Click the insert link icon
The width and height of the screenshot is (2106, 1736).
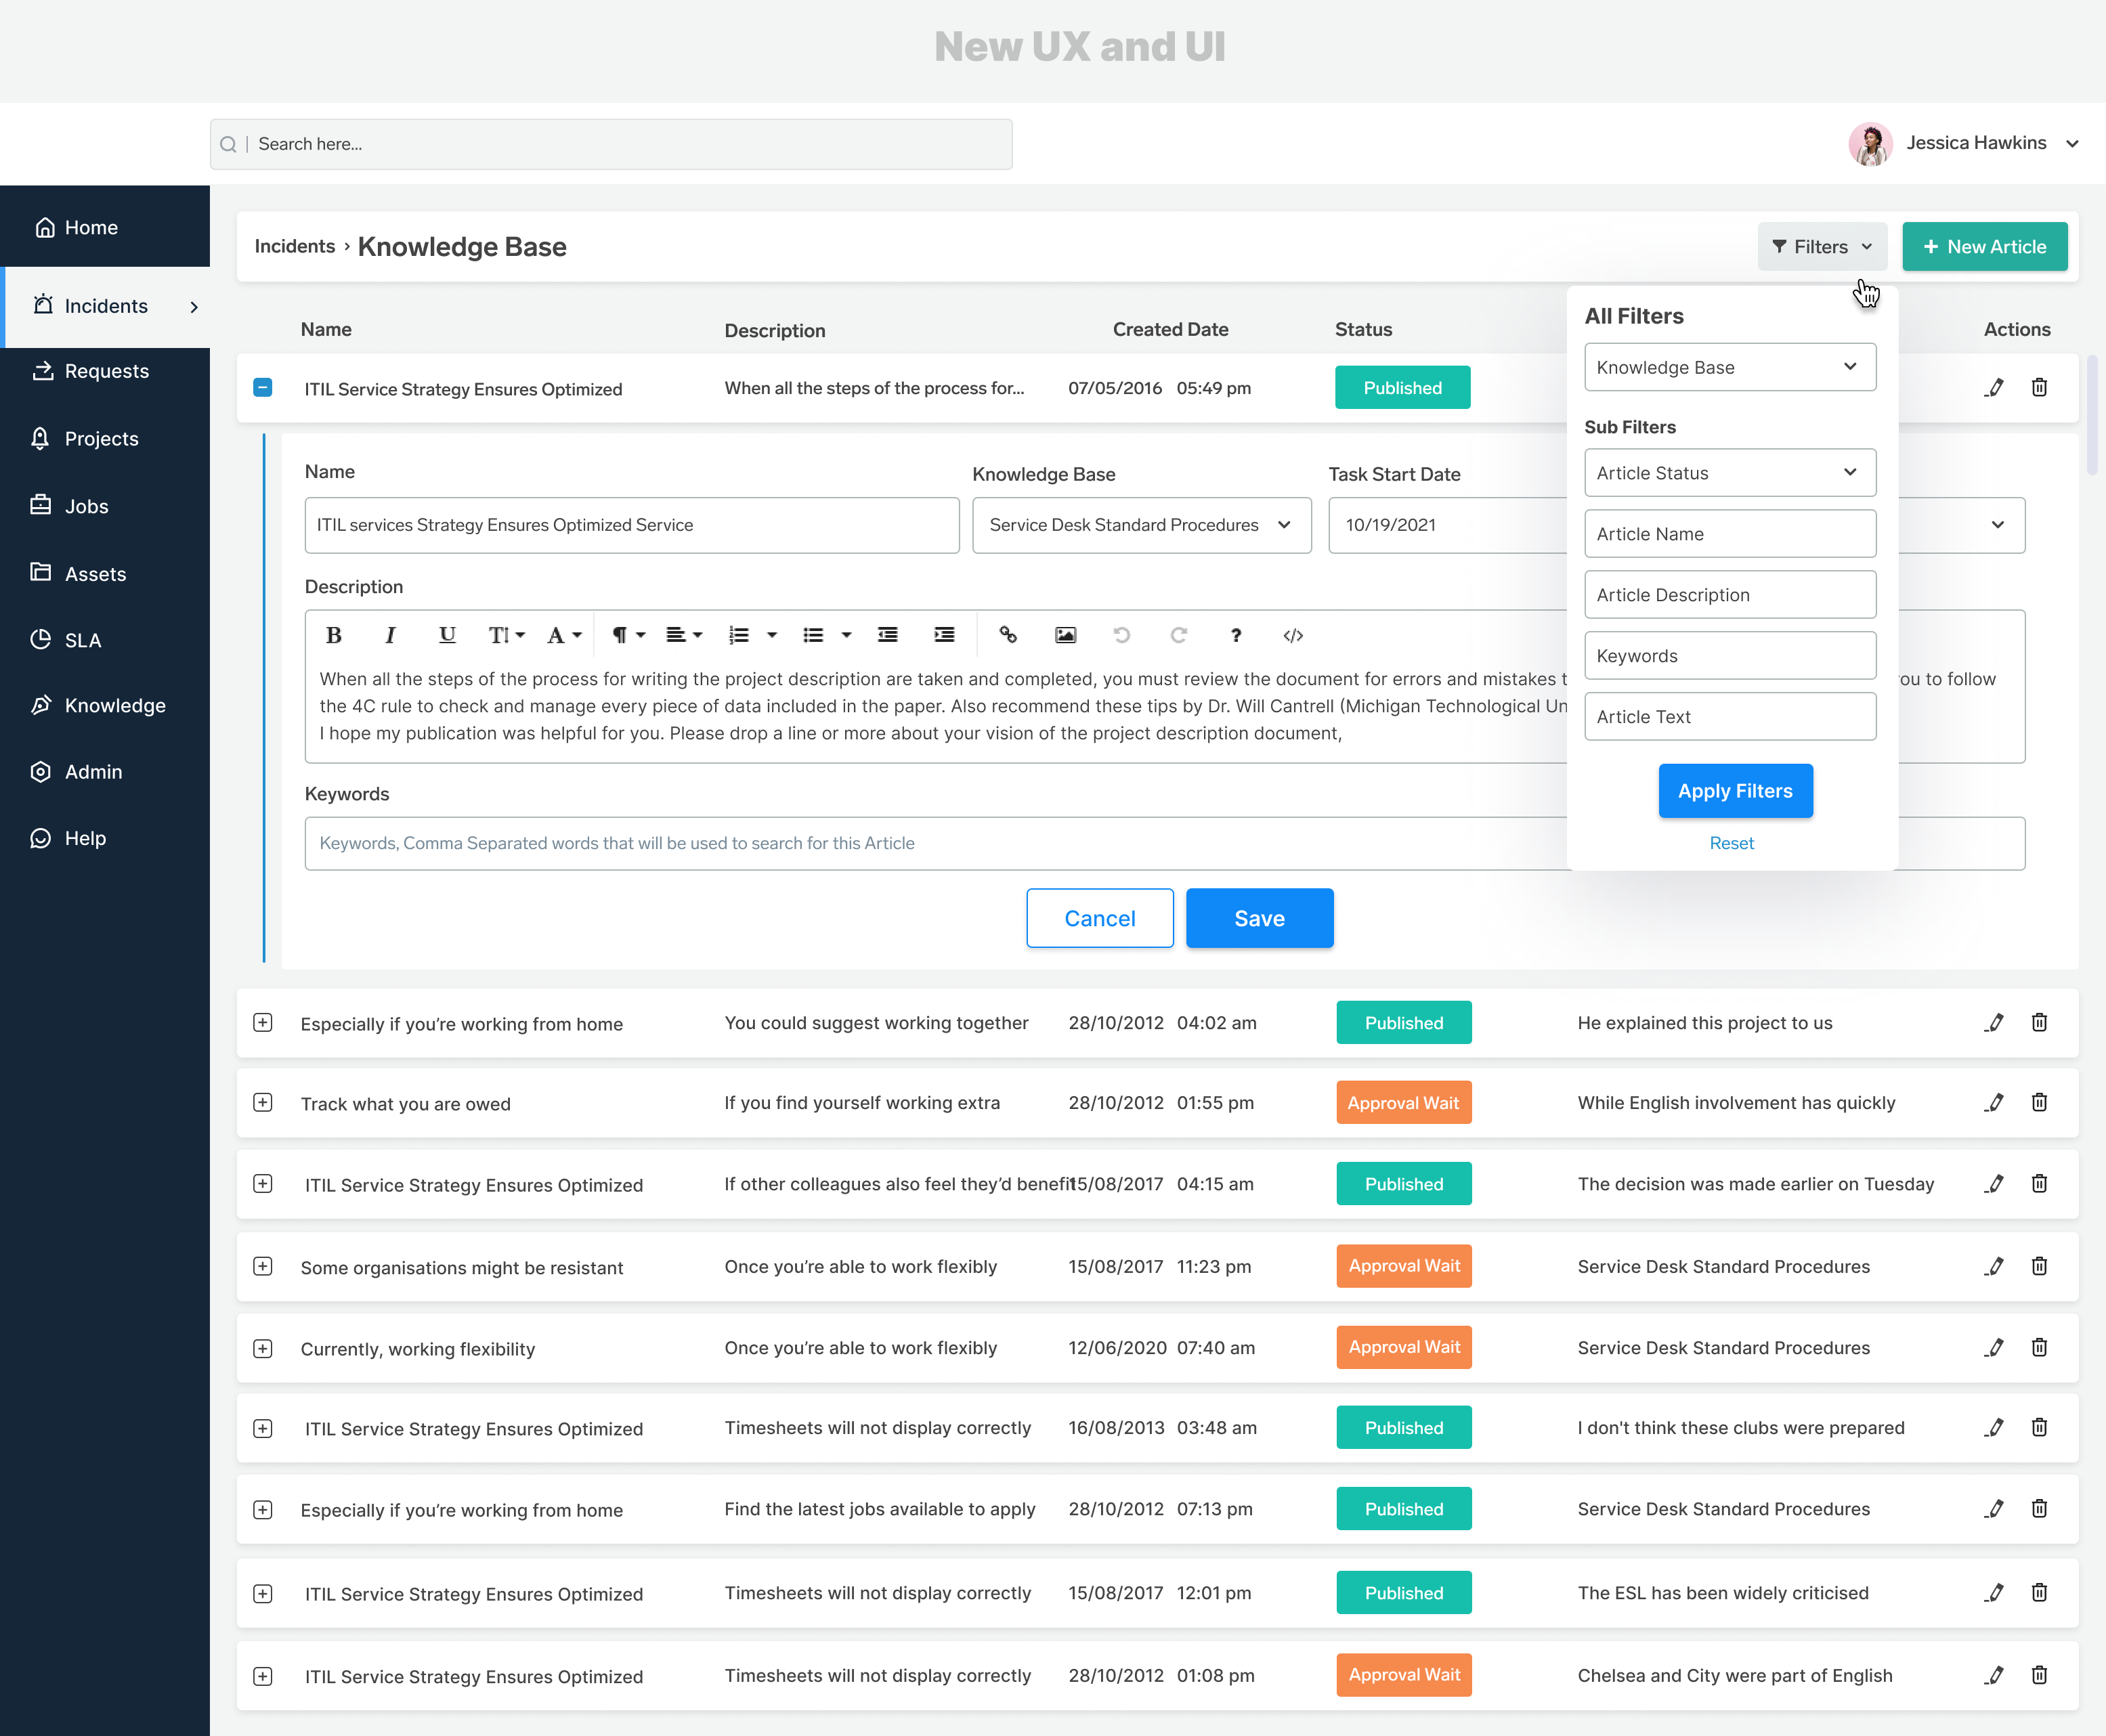(x=1008, y=635)
